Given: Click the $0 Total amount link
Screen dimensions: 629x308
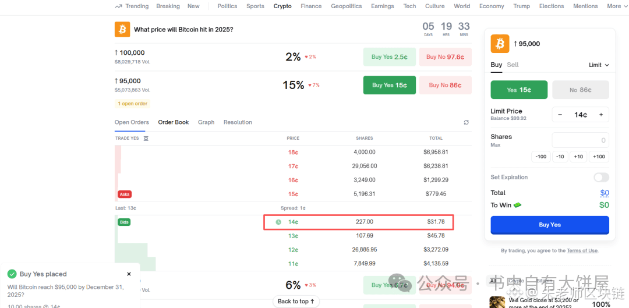Looking at the screenshot, I should (605, 193).
